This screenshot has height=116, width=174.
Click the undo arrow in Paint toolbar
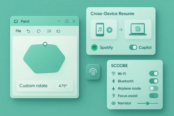click(x=28, y=31)
